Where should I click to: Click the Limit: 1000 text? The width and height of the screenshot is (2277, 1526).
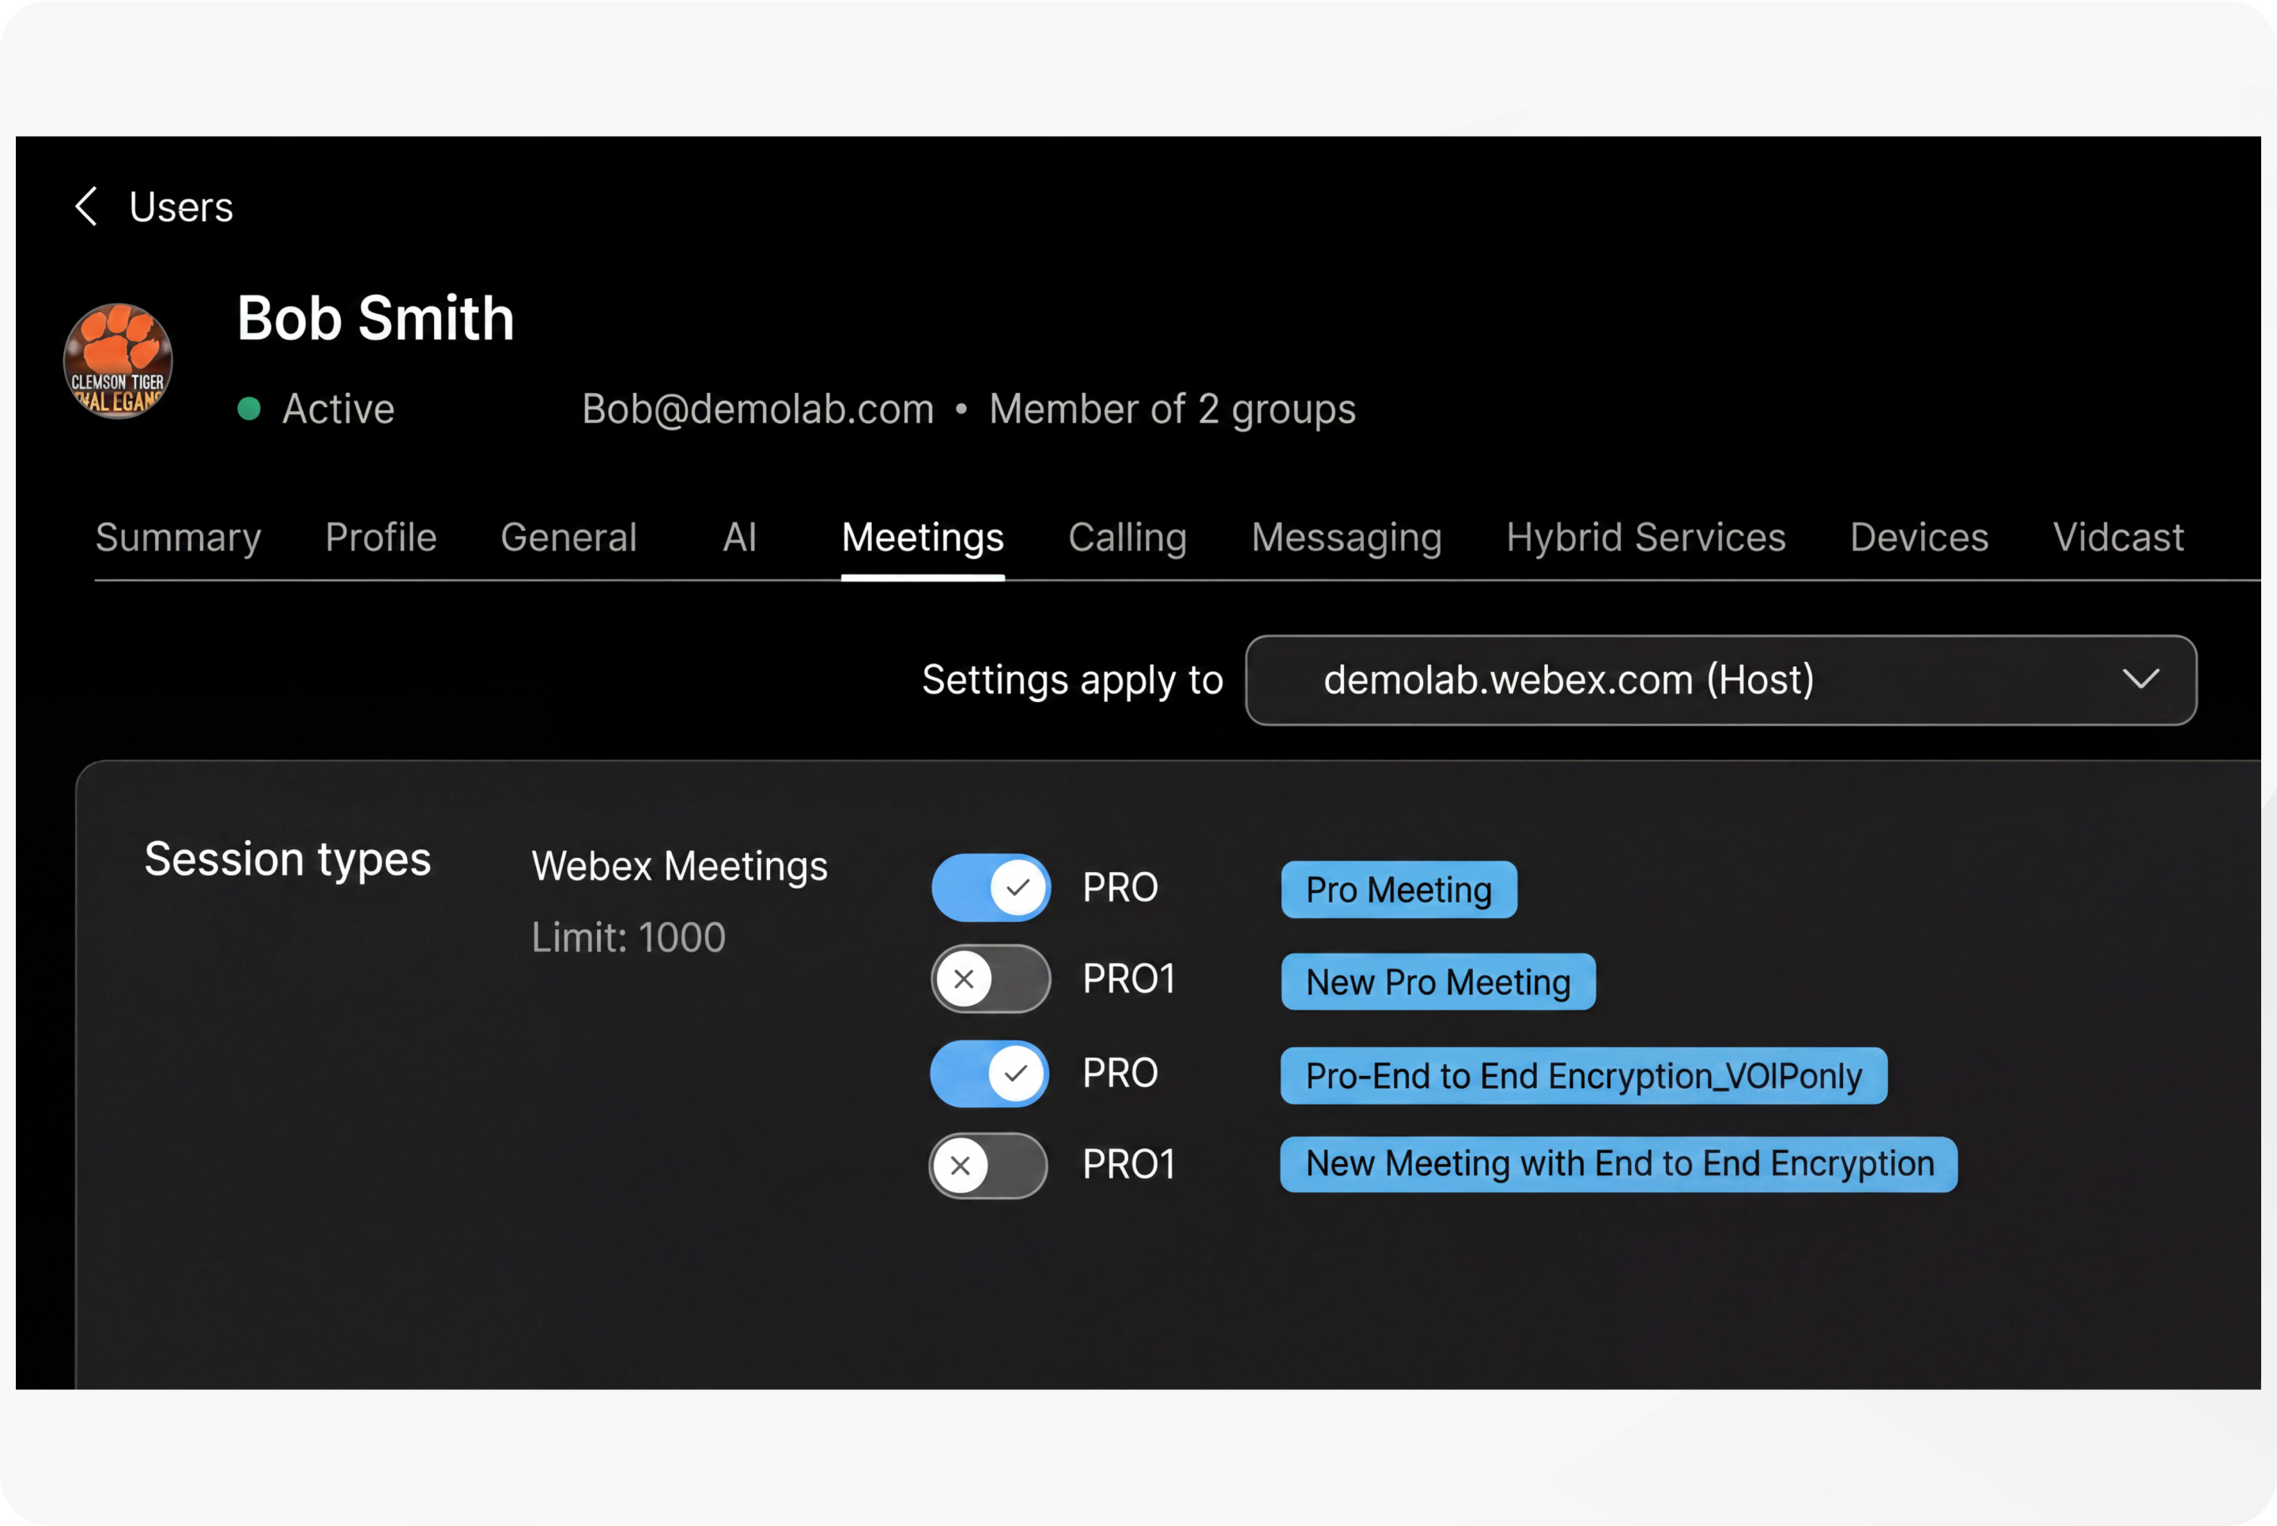click(629, 937)
